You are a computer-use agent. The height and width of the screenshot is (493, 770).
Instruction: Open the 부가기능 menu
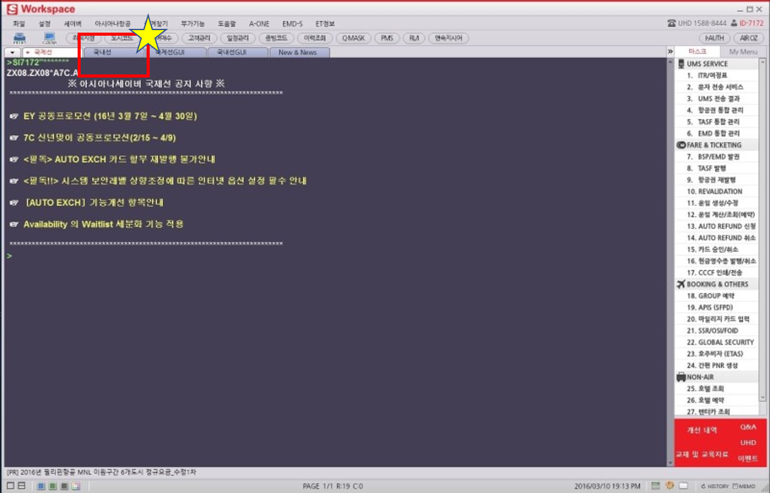point(192,23)
